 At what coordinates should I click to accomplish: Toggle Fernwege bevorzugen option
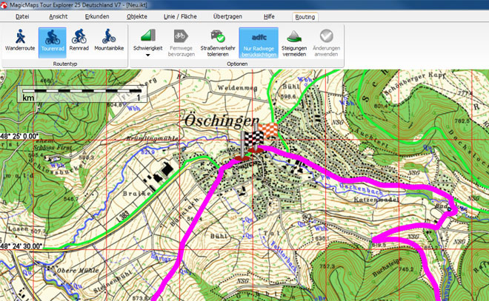click(182, 42)
